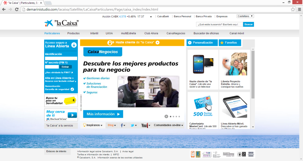This screenshot has width=303, height=161.
Task: Click the Más información button
Action: point(103,114)
